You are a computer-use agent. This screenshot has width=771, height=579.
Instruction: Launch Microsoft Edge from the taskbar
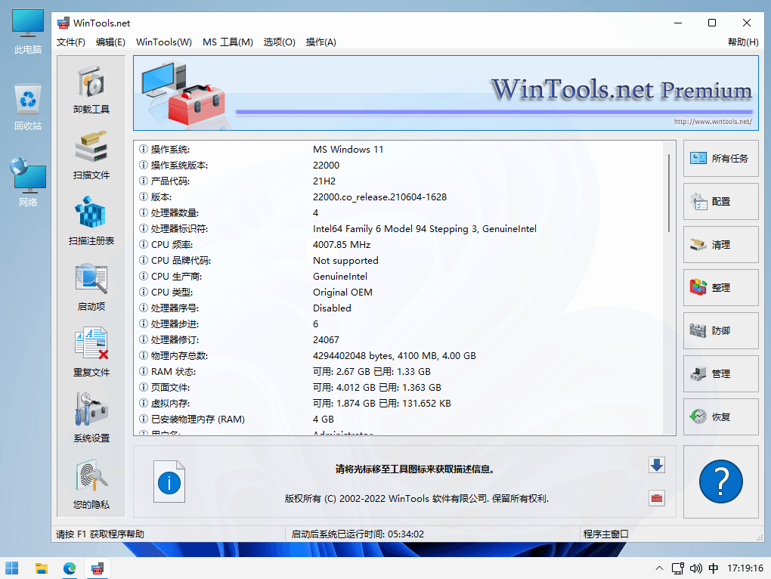tap(70, 568)
